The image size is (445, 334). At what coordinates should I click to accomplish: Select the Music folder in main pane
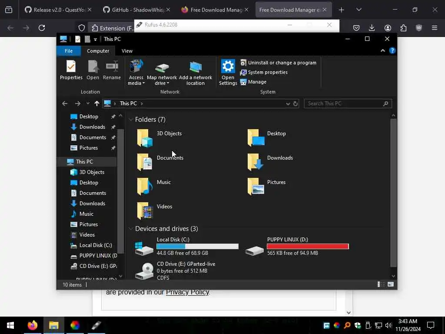coord(154,187)
